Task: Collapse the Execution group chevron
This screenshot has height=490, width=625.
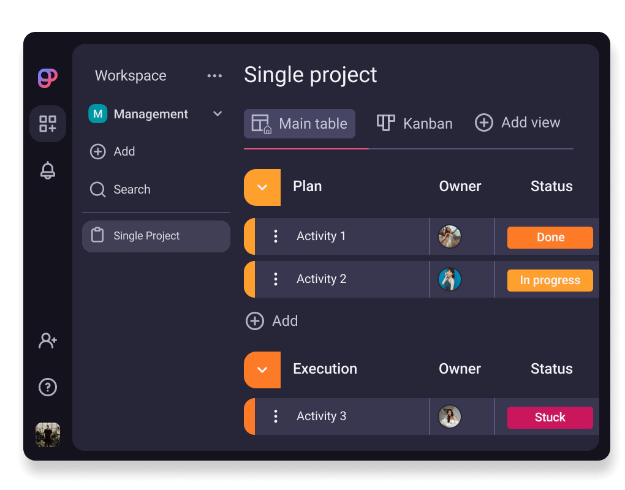Action: (x=262, y=370)
